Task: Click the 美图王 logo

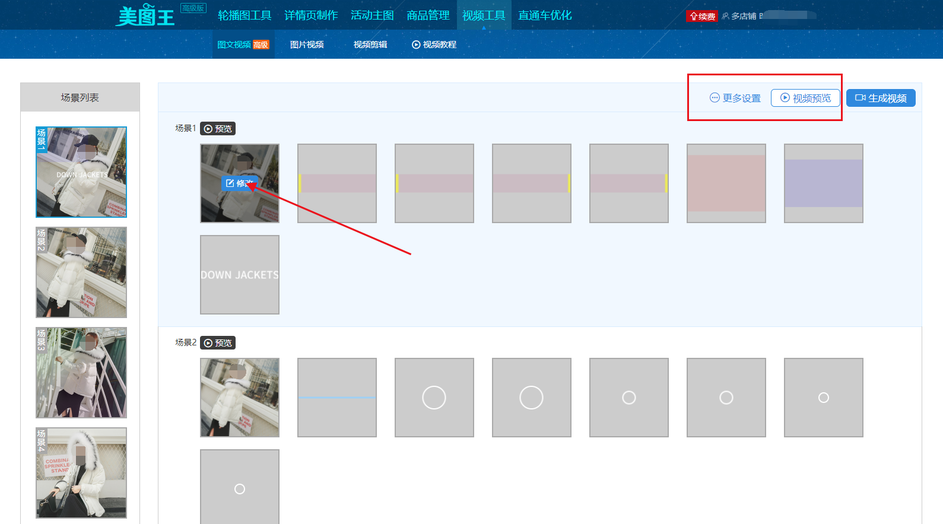Action: point(146,16)
